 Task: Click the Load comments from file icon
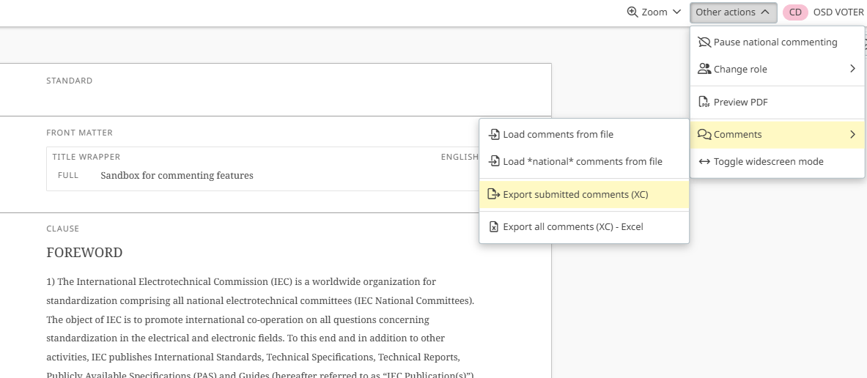click(x=494, y=135)
